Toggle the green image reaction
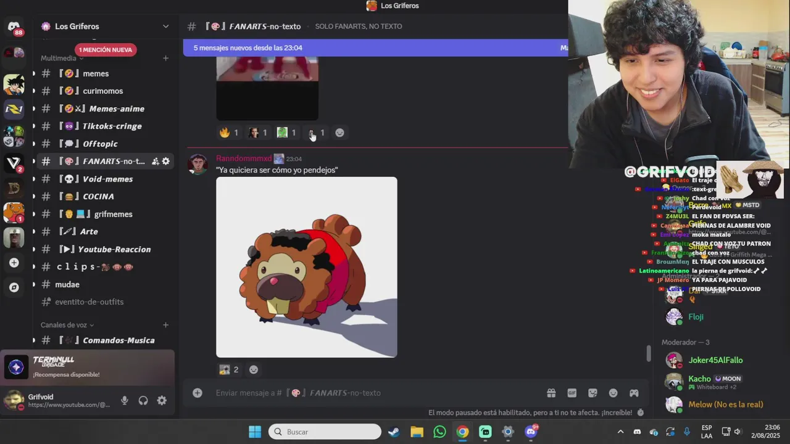The width and height of the screenshot is (790, 444). (286, 133)
